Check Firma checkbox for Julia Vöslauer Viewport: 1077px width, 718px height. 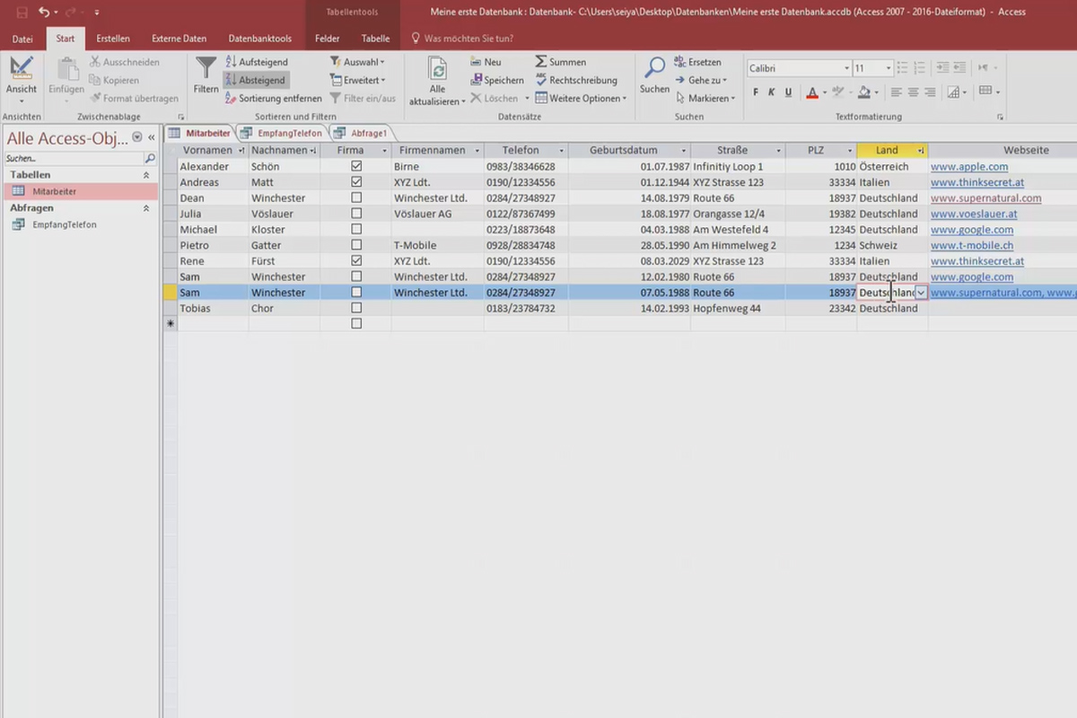click(x=356, y=214)
